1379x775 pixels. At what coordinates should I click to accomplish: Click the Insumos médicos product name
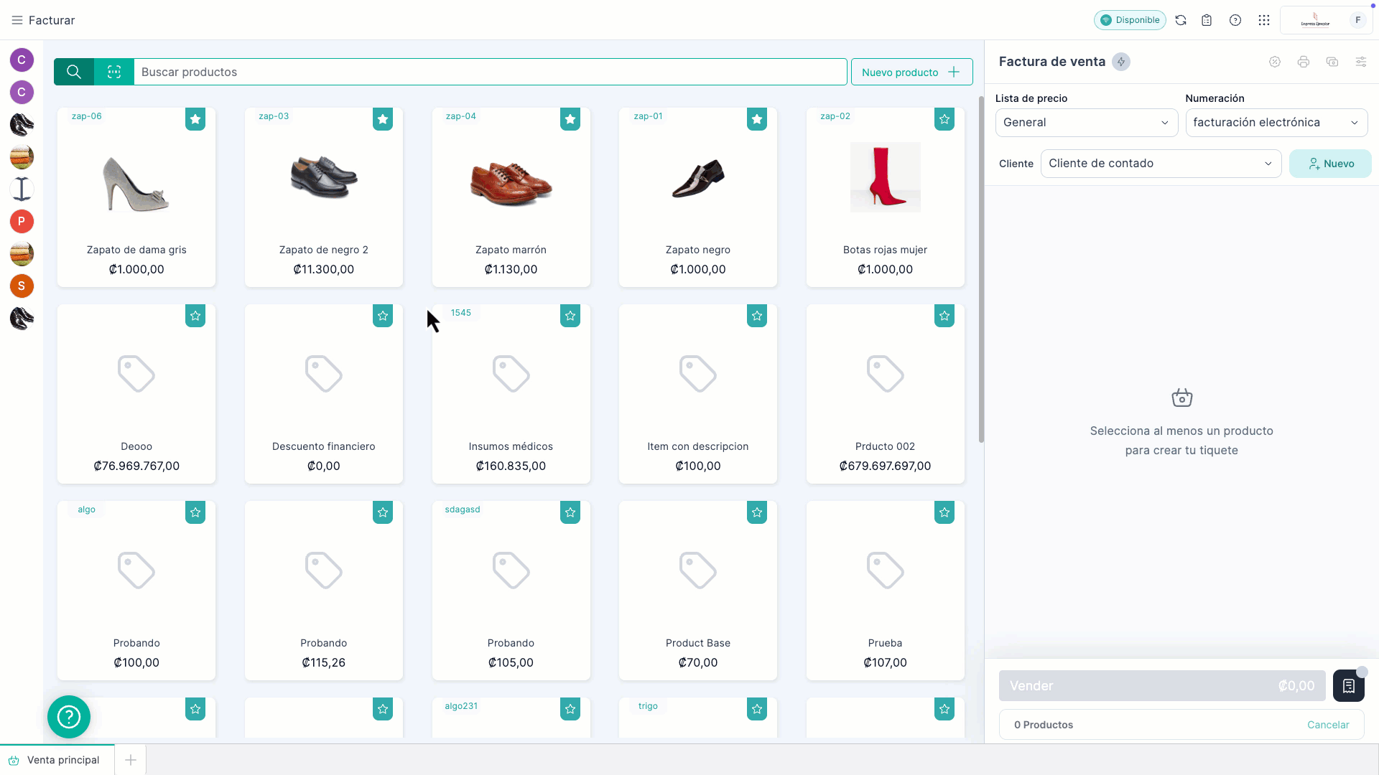511,446
